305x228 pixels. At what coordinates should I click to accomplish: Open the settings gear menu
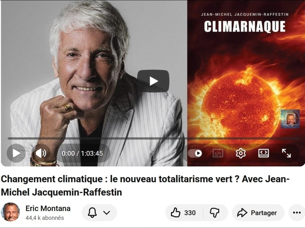pos(241,153)
